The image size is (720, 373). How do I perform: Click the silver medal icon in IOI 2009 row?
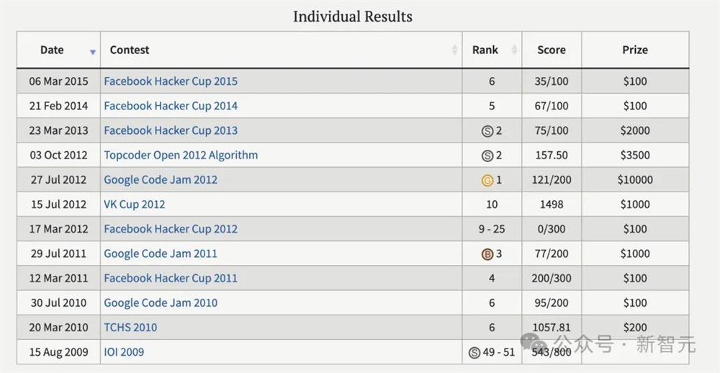[x=474, y=352]
